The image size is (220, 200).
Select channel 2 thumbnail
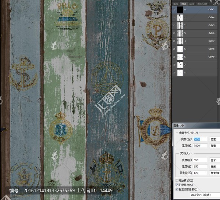click(180, 25)
